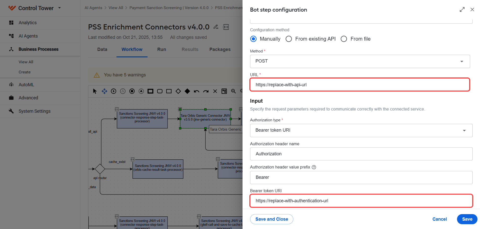Select the pointer arrow tool in workflow toolbar

95,91
